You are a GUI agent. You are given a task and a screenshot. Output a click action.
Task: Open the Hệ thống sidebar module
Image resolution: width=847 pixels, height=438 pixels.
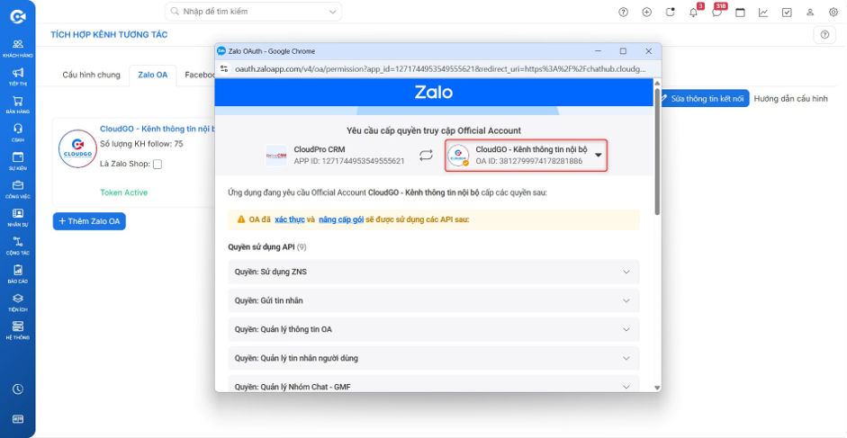coord(18,330)
